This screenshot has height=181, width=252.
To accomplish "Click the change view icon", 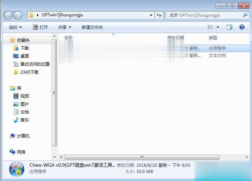I will click(x=210, y=27).
